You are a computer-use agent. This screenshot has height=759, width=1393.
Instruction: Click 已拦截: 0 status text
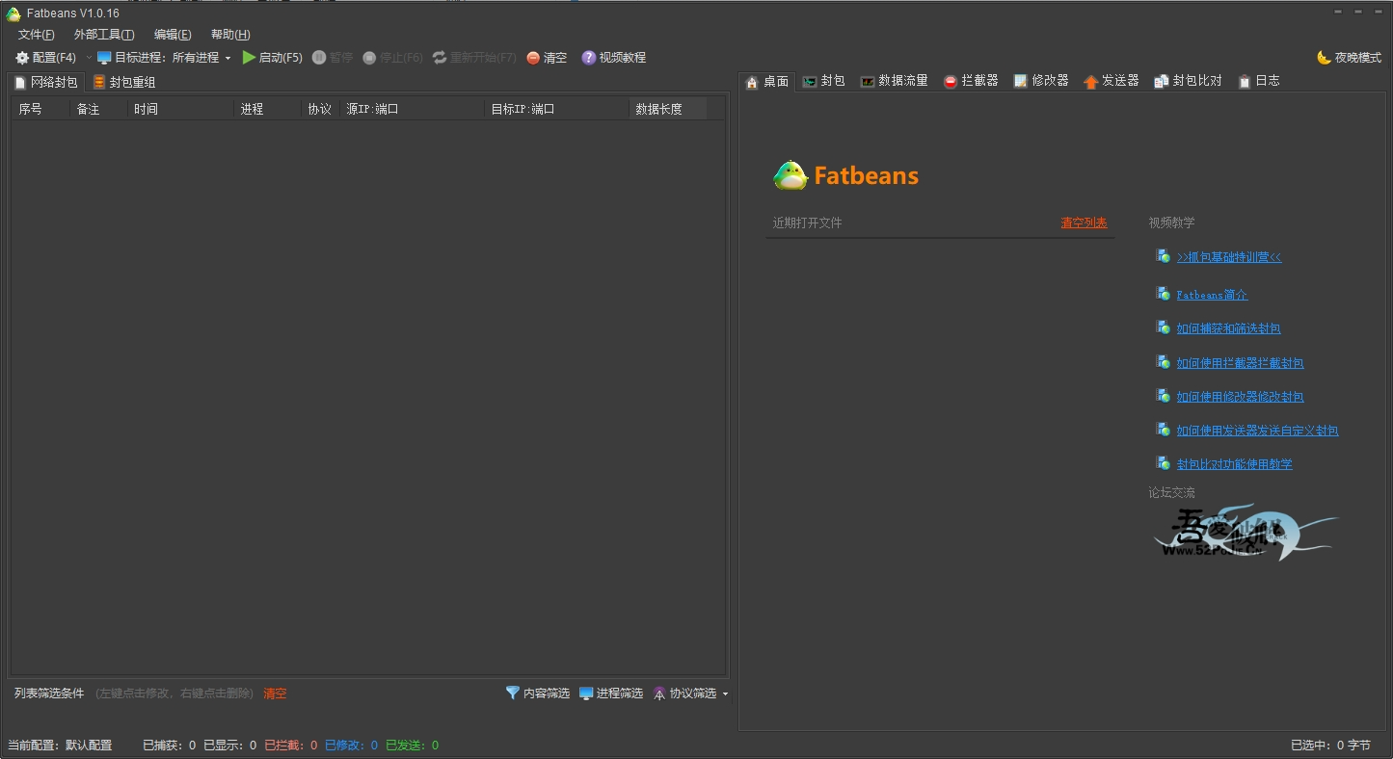[291, 746]
